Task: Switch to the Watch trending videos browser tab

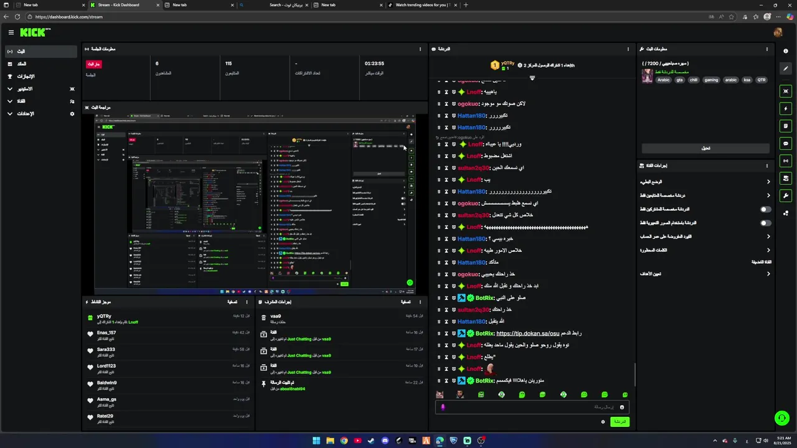Action: click(x=422, y=5)
